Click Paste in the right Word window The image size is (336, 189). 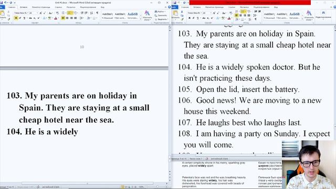[x=175, y=15]
